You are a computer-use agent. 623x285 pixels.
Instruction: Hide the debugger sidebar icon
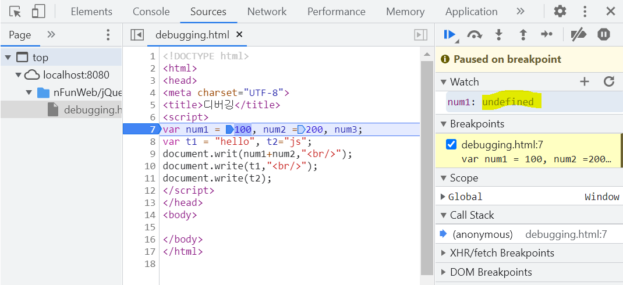pyautogui.click(x=421, y=35)
